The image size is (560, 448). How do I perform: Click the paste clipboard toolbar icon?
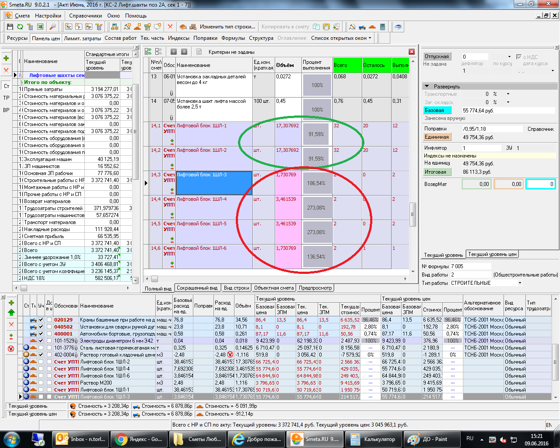pos(326,27)
